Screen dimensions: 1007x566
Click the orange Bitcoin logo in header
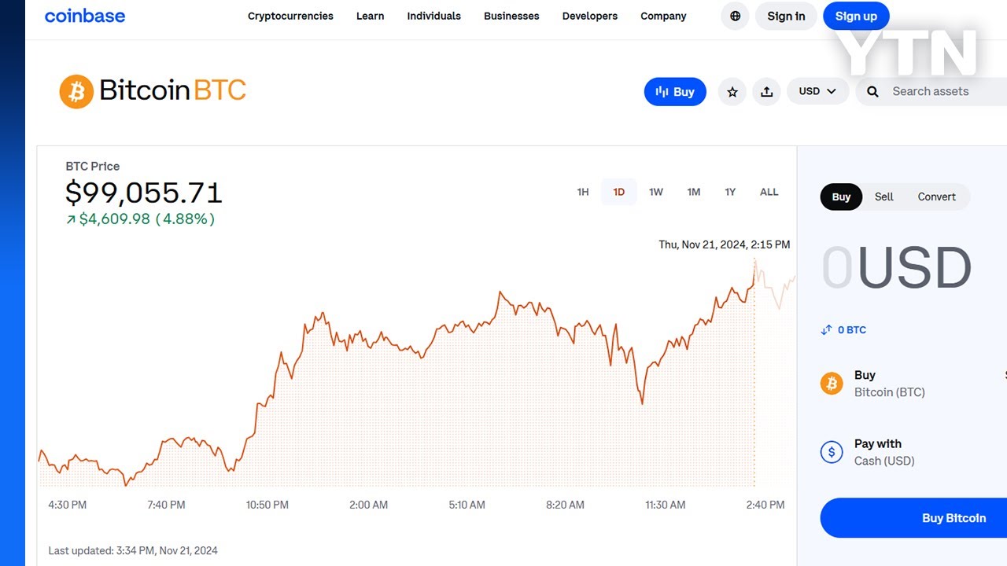76,91
